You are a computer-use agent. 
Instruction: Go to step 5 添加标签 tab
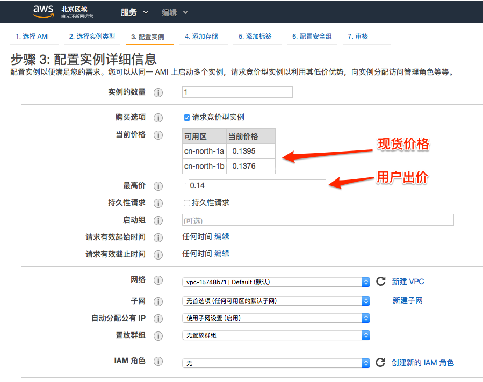[255, 37]
